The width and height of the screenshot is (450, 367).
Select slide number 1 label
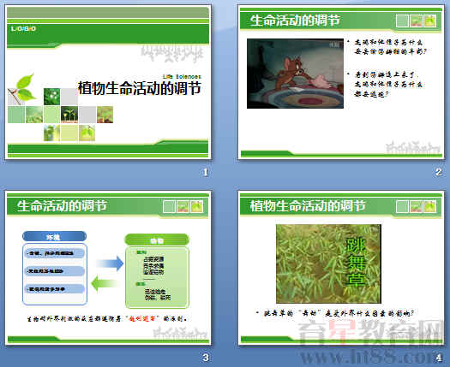[205, 173]
